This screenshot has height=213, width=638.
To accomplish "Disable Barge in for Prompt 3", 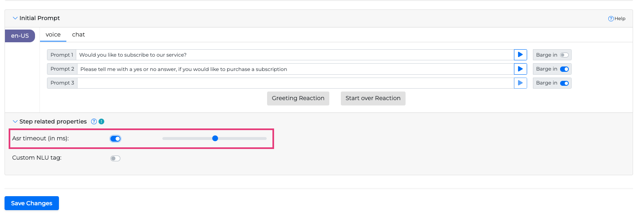I will [564, 83].
